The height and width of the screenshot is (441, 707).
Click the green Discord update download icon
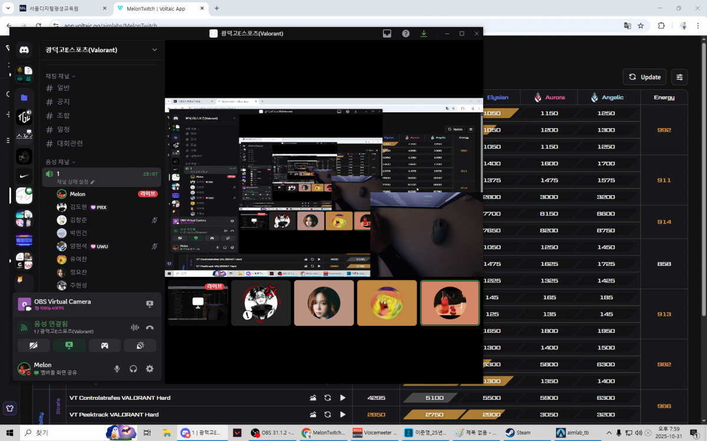click(424, 34)
